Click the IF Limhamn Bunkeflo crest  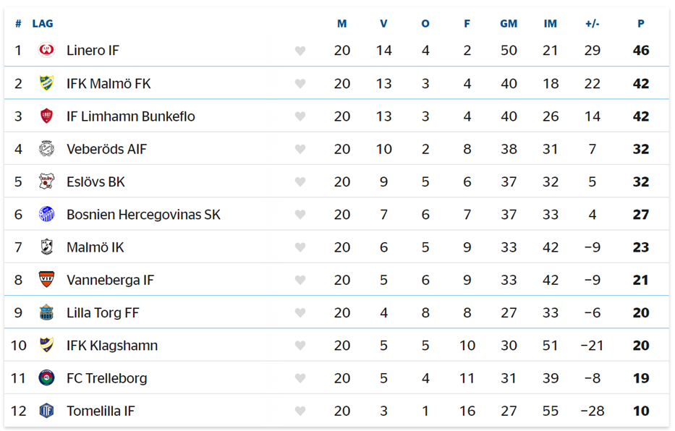(x=46, y=116)
